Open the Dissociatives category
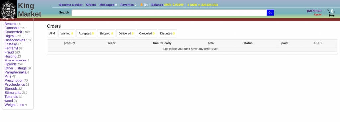Screen dimensions: 340x122 [15, 40]
